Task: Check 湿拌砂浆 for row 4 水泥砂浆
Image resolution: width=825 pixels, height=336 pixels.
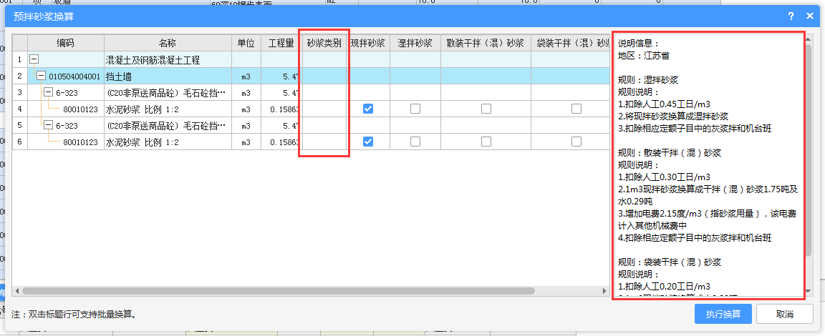Action: coord(415,109)
